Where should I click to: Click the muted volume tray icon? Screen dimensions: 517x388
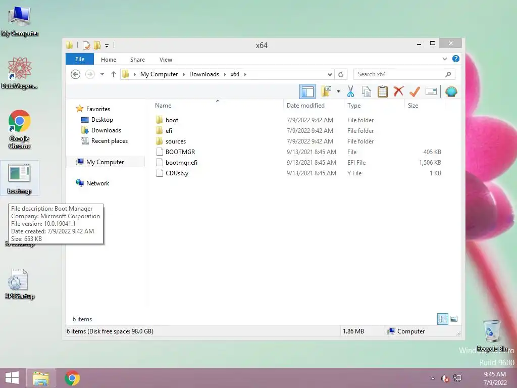click(445, 378)
